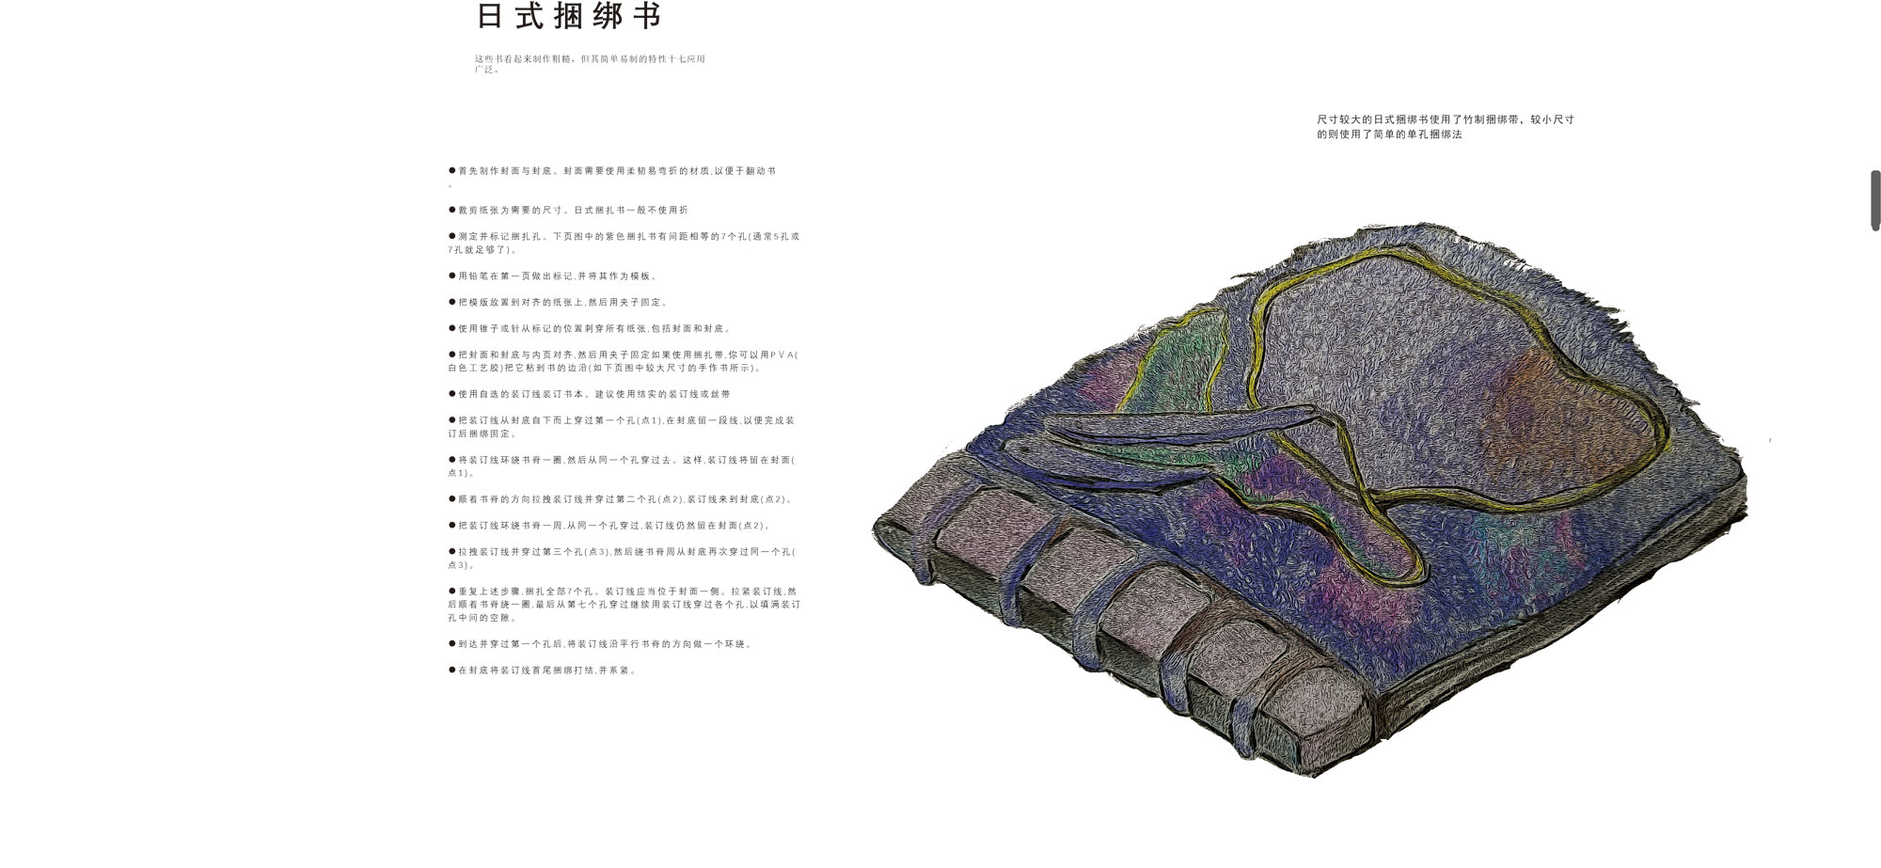1881x868 pixels.
Task: Click the illustrated Japanese bound book image
Action: (x=1309, y=500)
